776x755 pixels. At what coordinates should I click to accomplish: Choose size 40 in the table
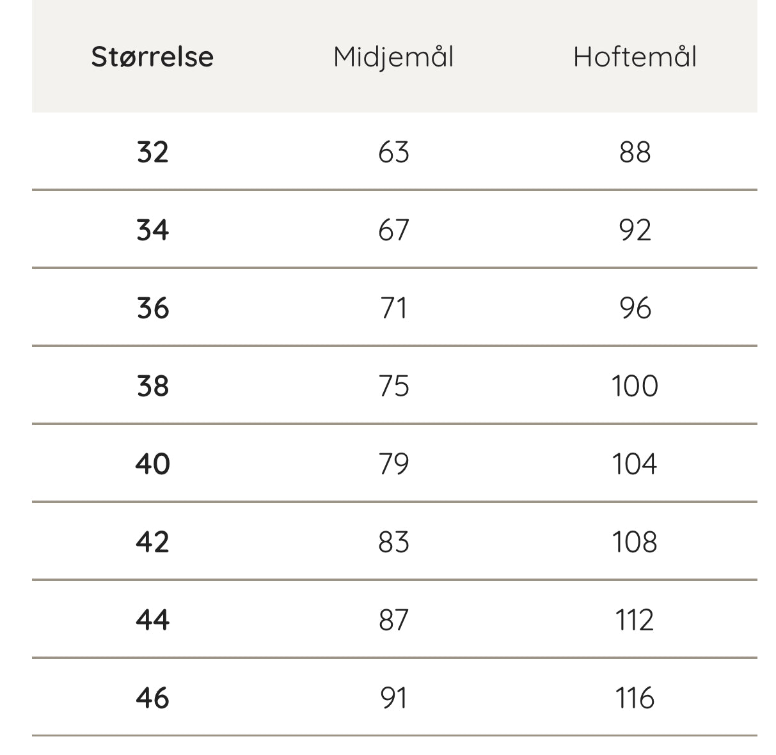tap(152, 464)
